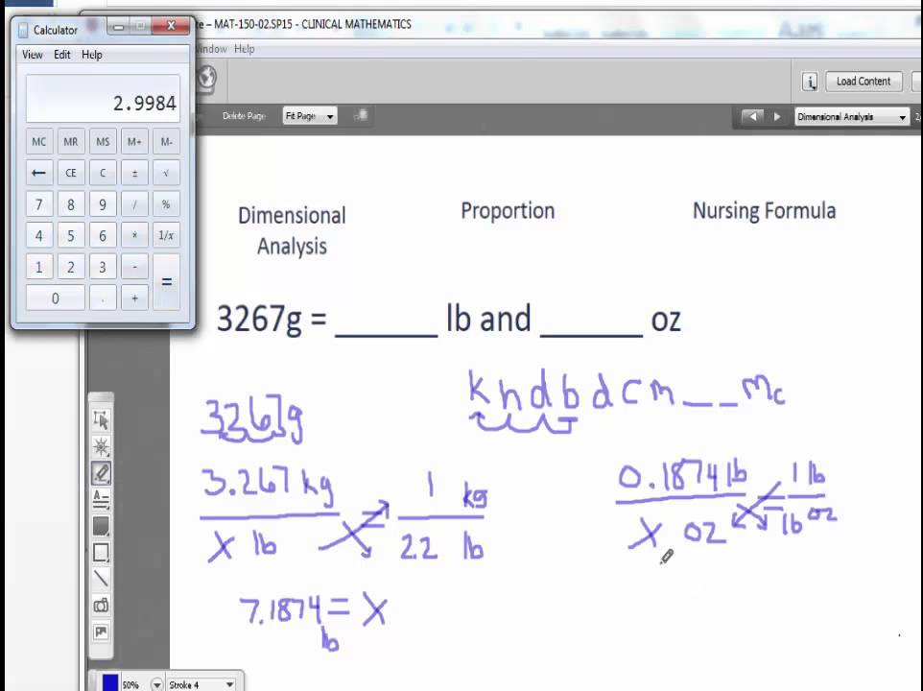Click the camera screenshot tool
923x691 pixels.
(101, 605)
